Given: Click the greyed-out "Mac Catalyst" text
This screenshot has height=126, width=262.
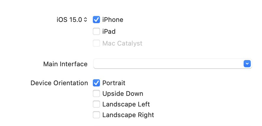Looking at the screenshot, I should 122,43.
